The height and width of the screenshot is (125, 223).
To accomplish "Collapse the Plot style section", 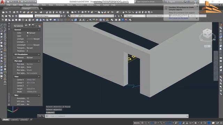I will [x=39, y=61].
